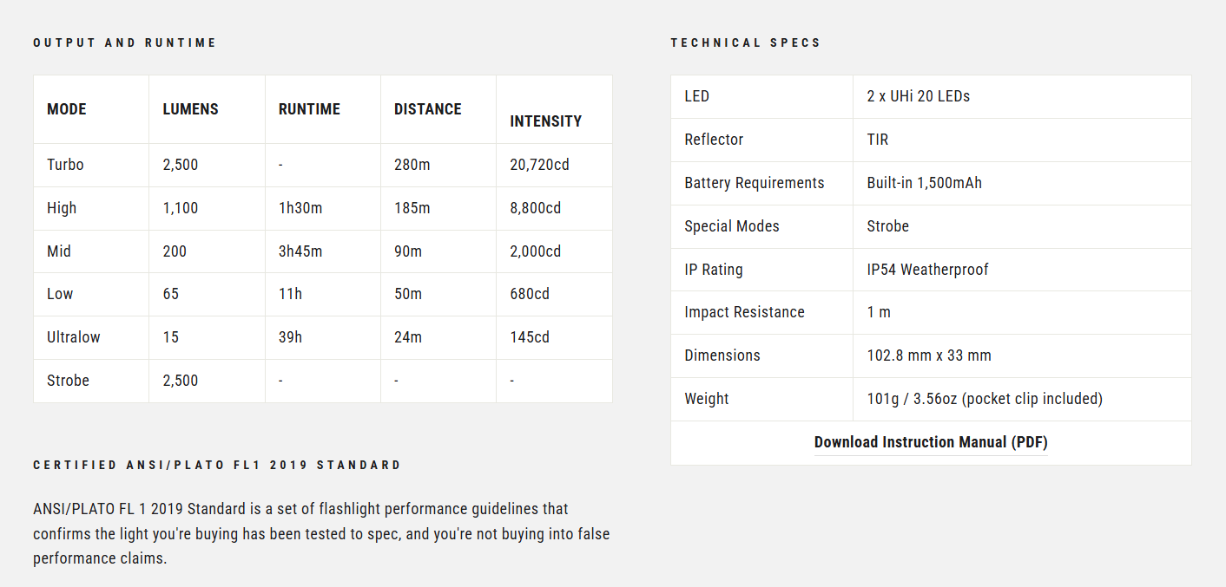Click the Turbo mode row label
Screen dimensions: 1226x587
click(65, 165)
